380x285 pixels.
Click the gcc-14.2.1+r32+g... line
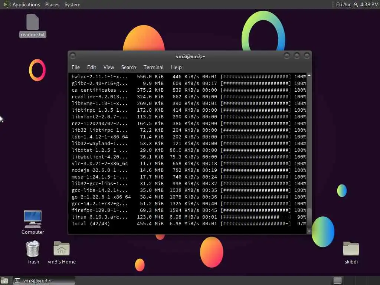[x=189, y=204]
